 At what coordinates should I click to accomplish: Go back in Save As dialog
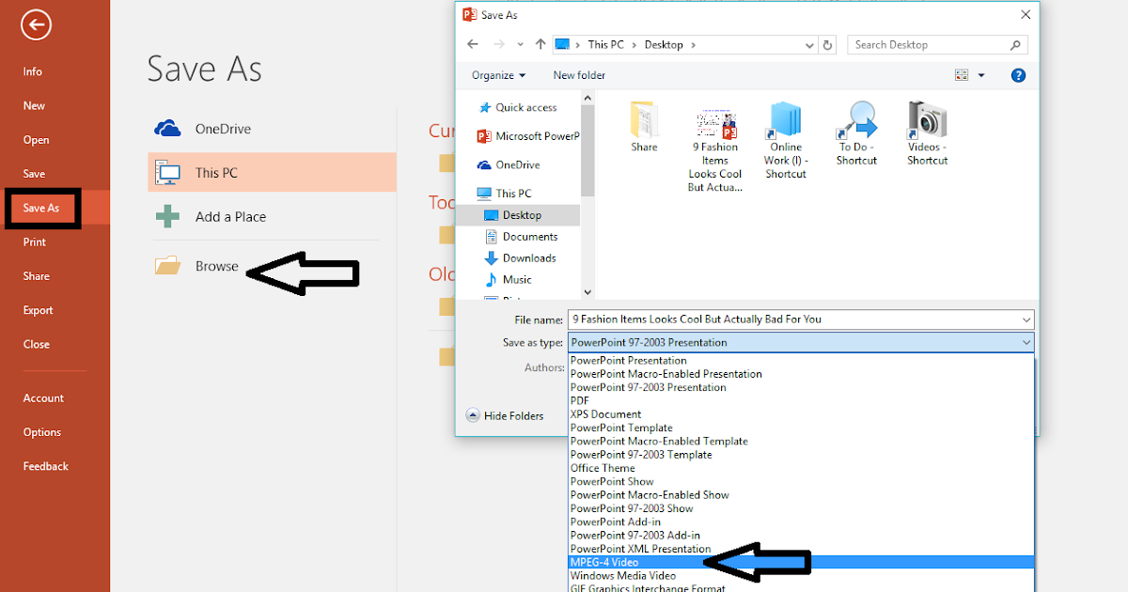coord(473,44)
